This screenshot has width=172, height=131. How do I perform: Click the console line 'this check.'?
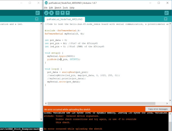[x=63, y=122]
